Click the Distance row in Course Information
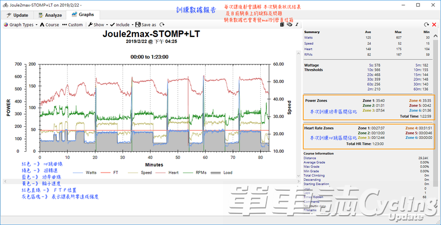The width and height of the screenshot is (441, 225). click(x=367, y=158)
